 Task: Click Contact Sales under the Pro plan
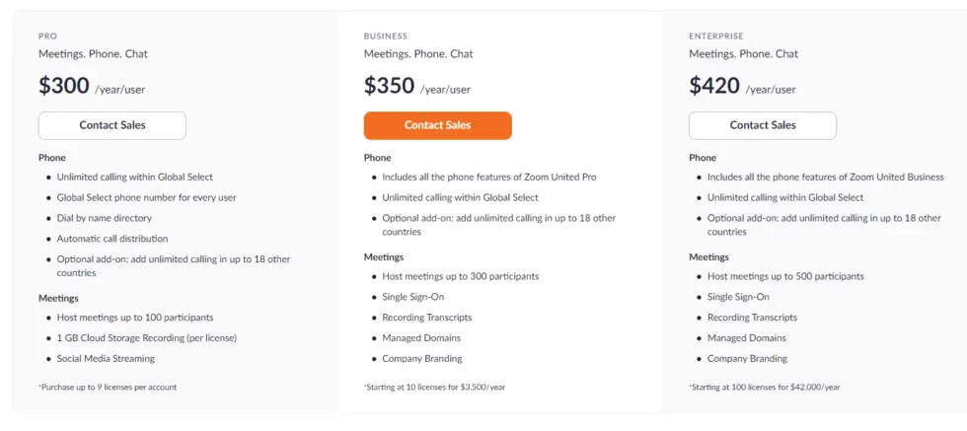112,125
